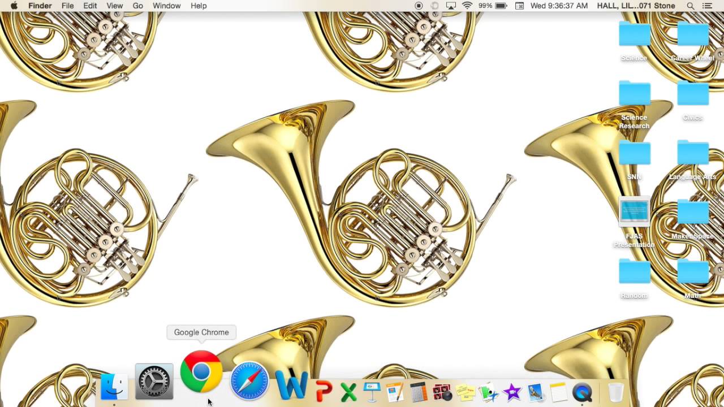
Task: Open the HALL, LIL user account menu
Action: pos(636,6)
